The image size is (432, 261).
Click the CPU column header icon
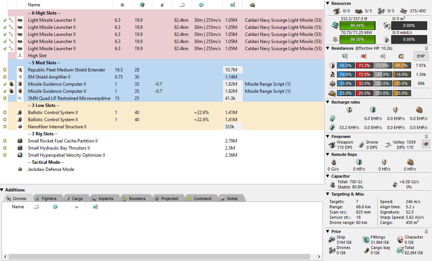tap(143, 5)
